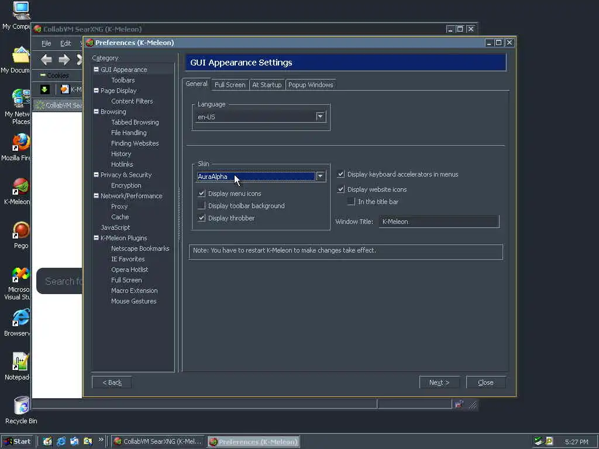Expand Quick Launch overflow chevron
Viewport: 599px width, 449px height.
coord(101,440)
